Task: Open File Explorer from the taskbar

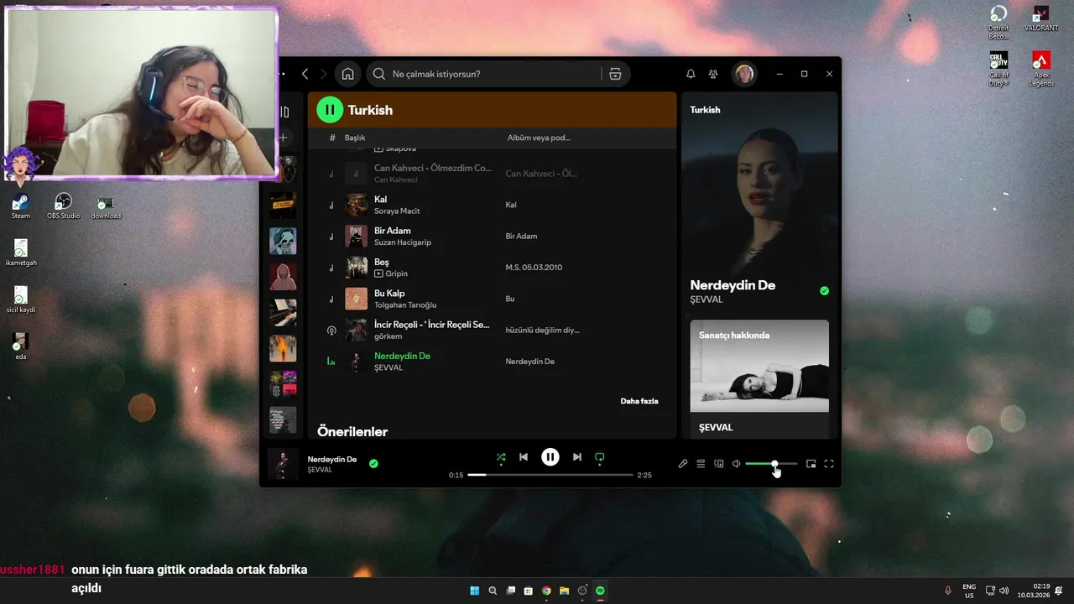Action: click(564, 591)
